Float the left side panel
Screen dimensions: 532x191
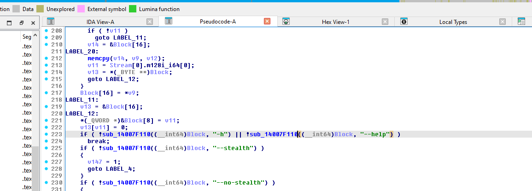pyautogui.click(x=21, y=23)
